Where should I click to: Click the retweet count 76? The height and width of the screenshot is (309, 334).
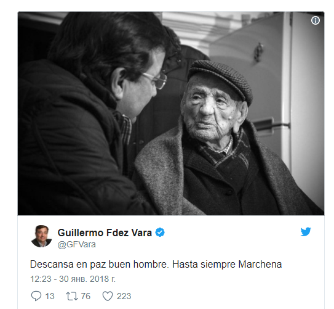pyautogui.click(x=85, y=296)
